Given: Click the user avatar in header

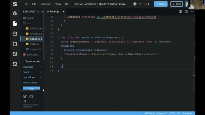Looking at the screenshot, I should 187,4.
